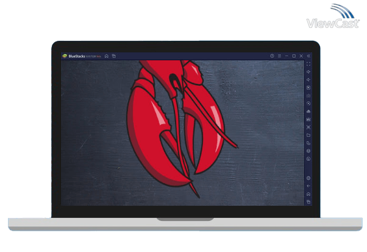The image size is (367, 252).
Task: Toggle fullscreen mode in the side toolbar
Action: coord(308,64)
